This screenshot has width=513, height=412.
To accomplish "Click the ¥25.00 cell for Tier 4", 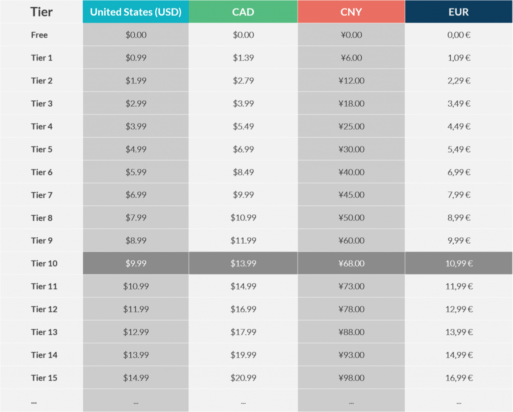I will pos(351,126).
